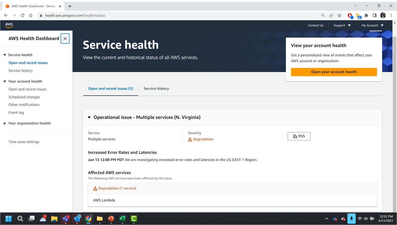Switch to the Service history tab
Viewport: 397px width, 225px height.
pyautogui.click(x=156, y=89)
